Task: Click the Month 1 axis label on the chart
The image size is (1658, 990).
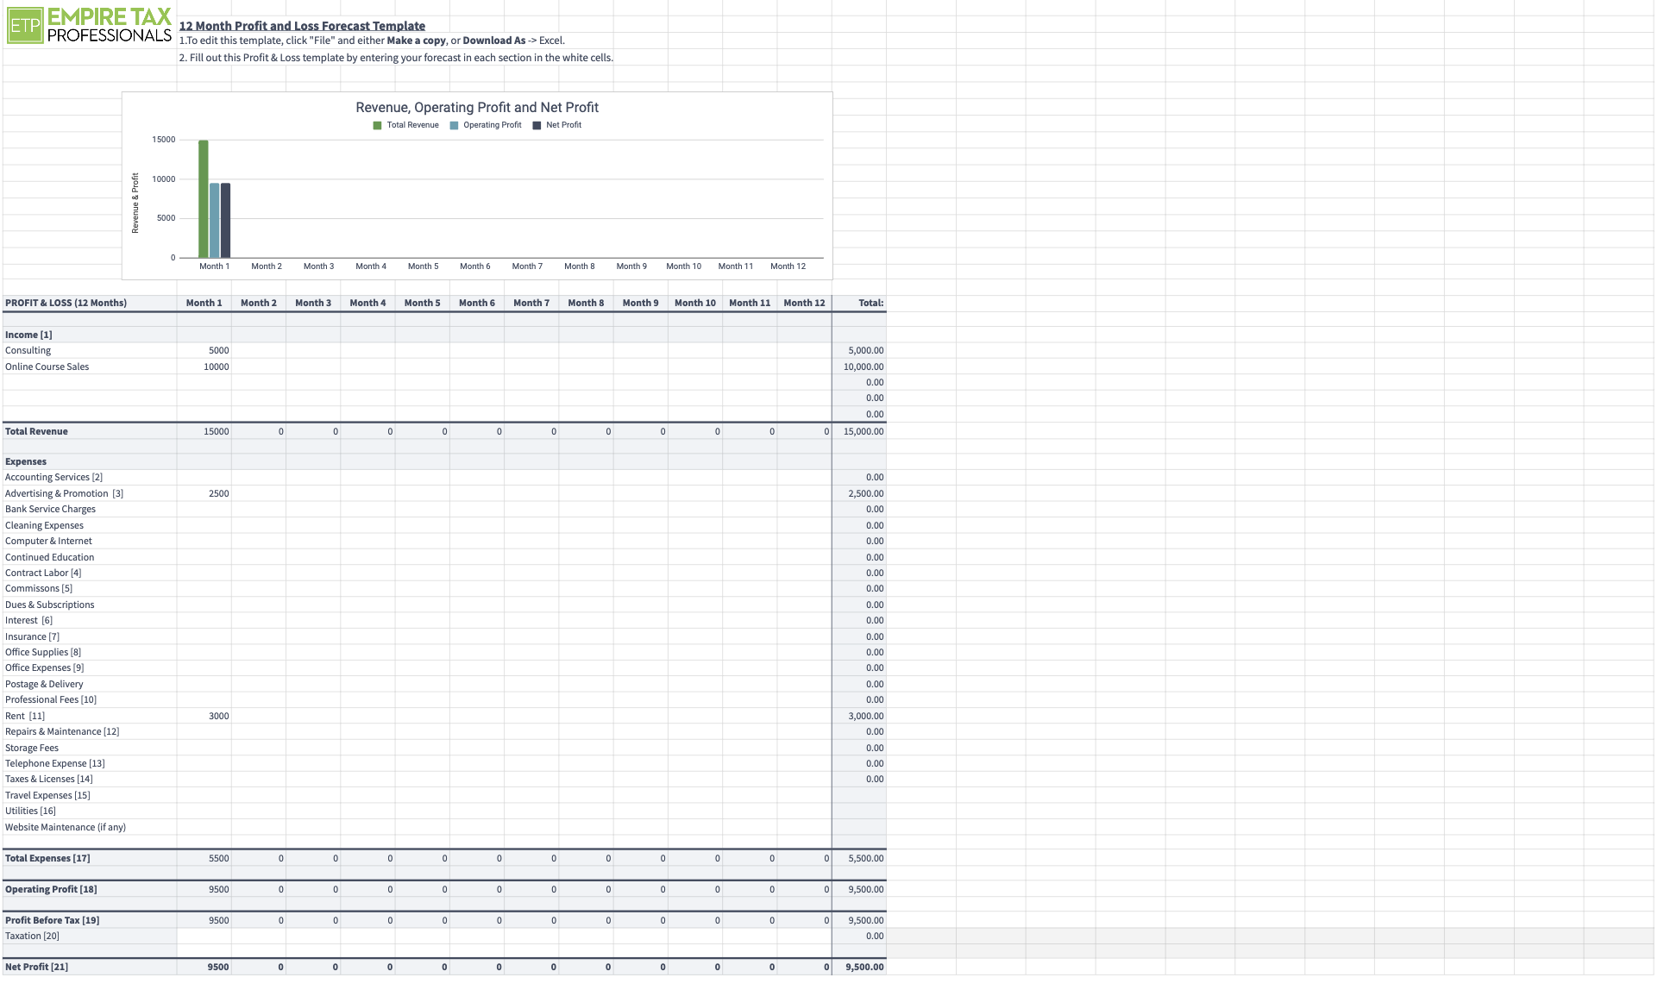Action: tap(215, 266)
